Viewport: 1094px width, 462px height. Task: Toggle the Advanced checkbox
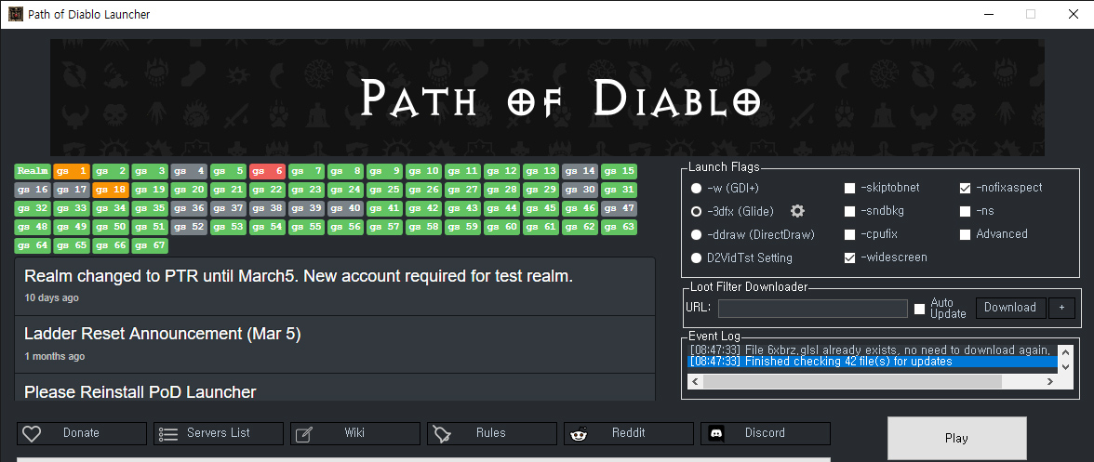(x=965, y=235)
